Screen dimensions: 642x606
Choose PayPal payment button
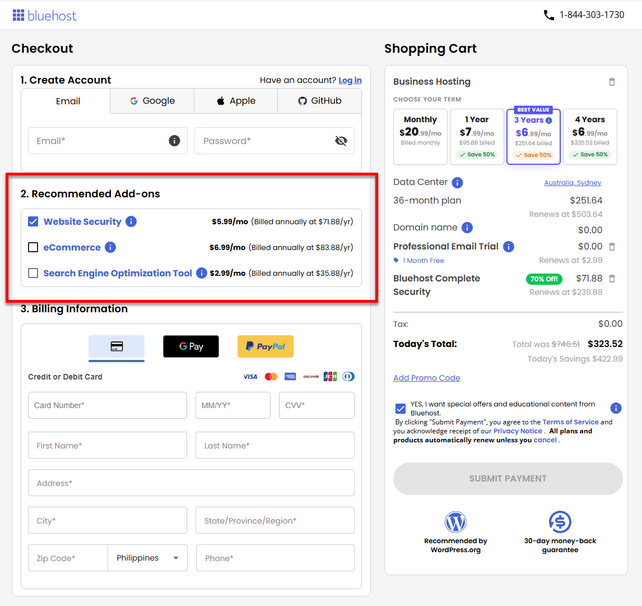266,346
